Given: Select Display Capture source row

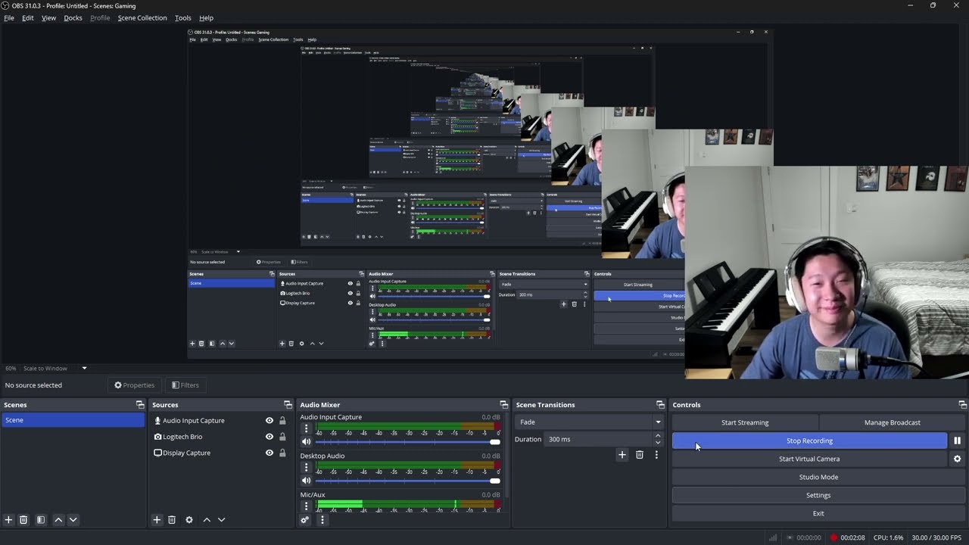Looking at the screenshot, I should tap(221, 453).
